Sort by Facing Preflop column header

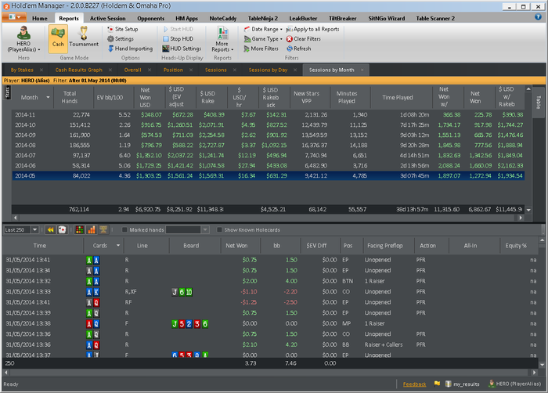tap(385, 246)
